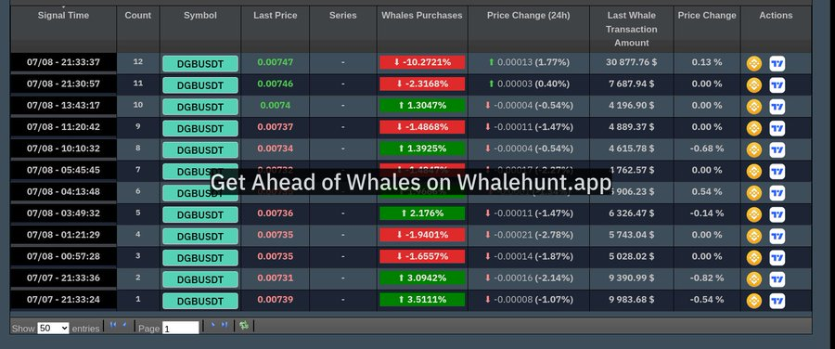
Task: Click DGBUSDT symbol button in count 10 row
Action: [x=200, y=107]
